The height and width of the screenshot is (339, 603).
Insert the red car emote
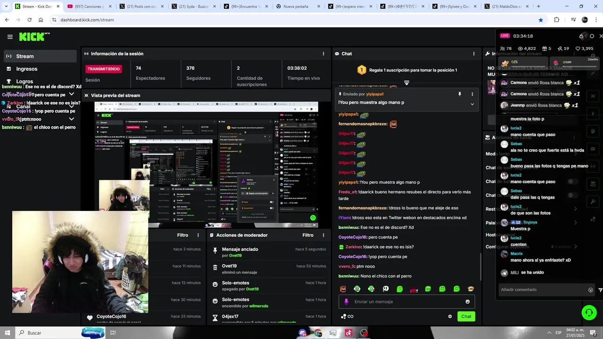coord(414,289)
